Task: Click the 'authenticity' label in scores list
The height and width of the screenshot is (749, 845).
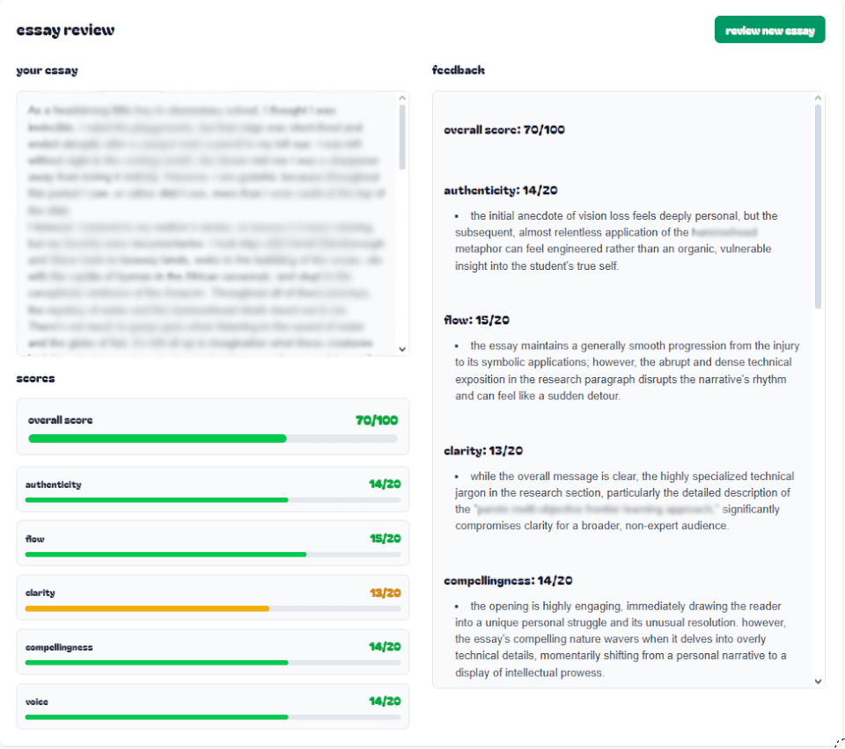Action: 54,484
